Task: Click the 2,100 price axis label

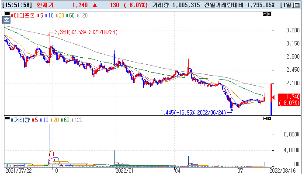Action: click(293, 83)
